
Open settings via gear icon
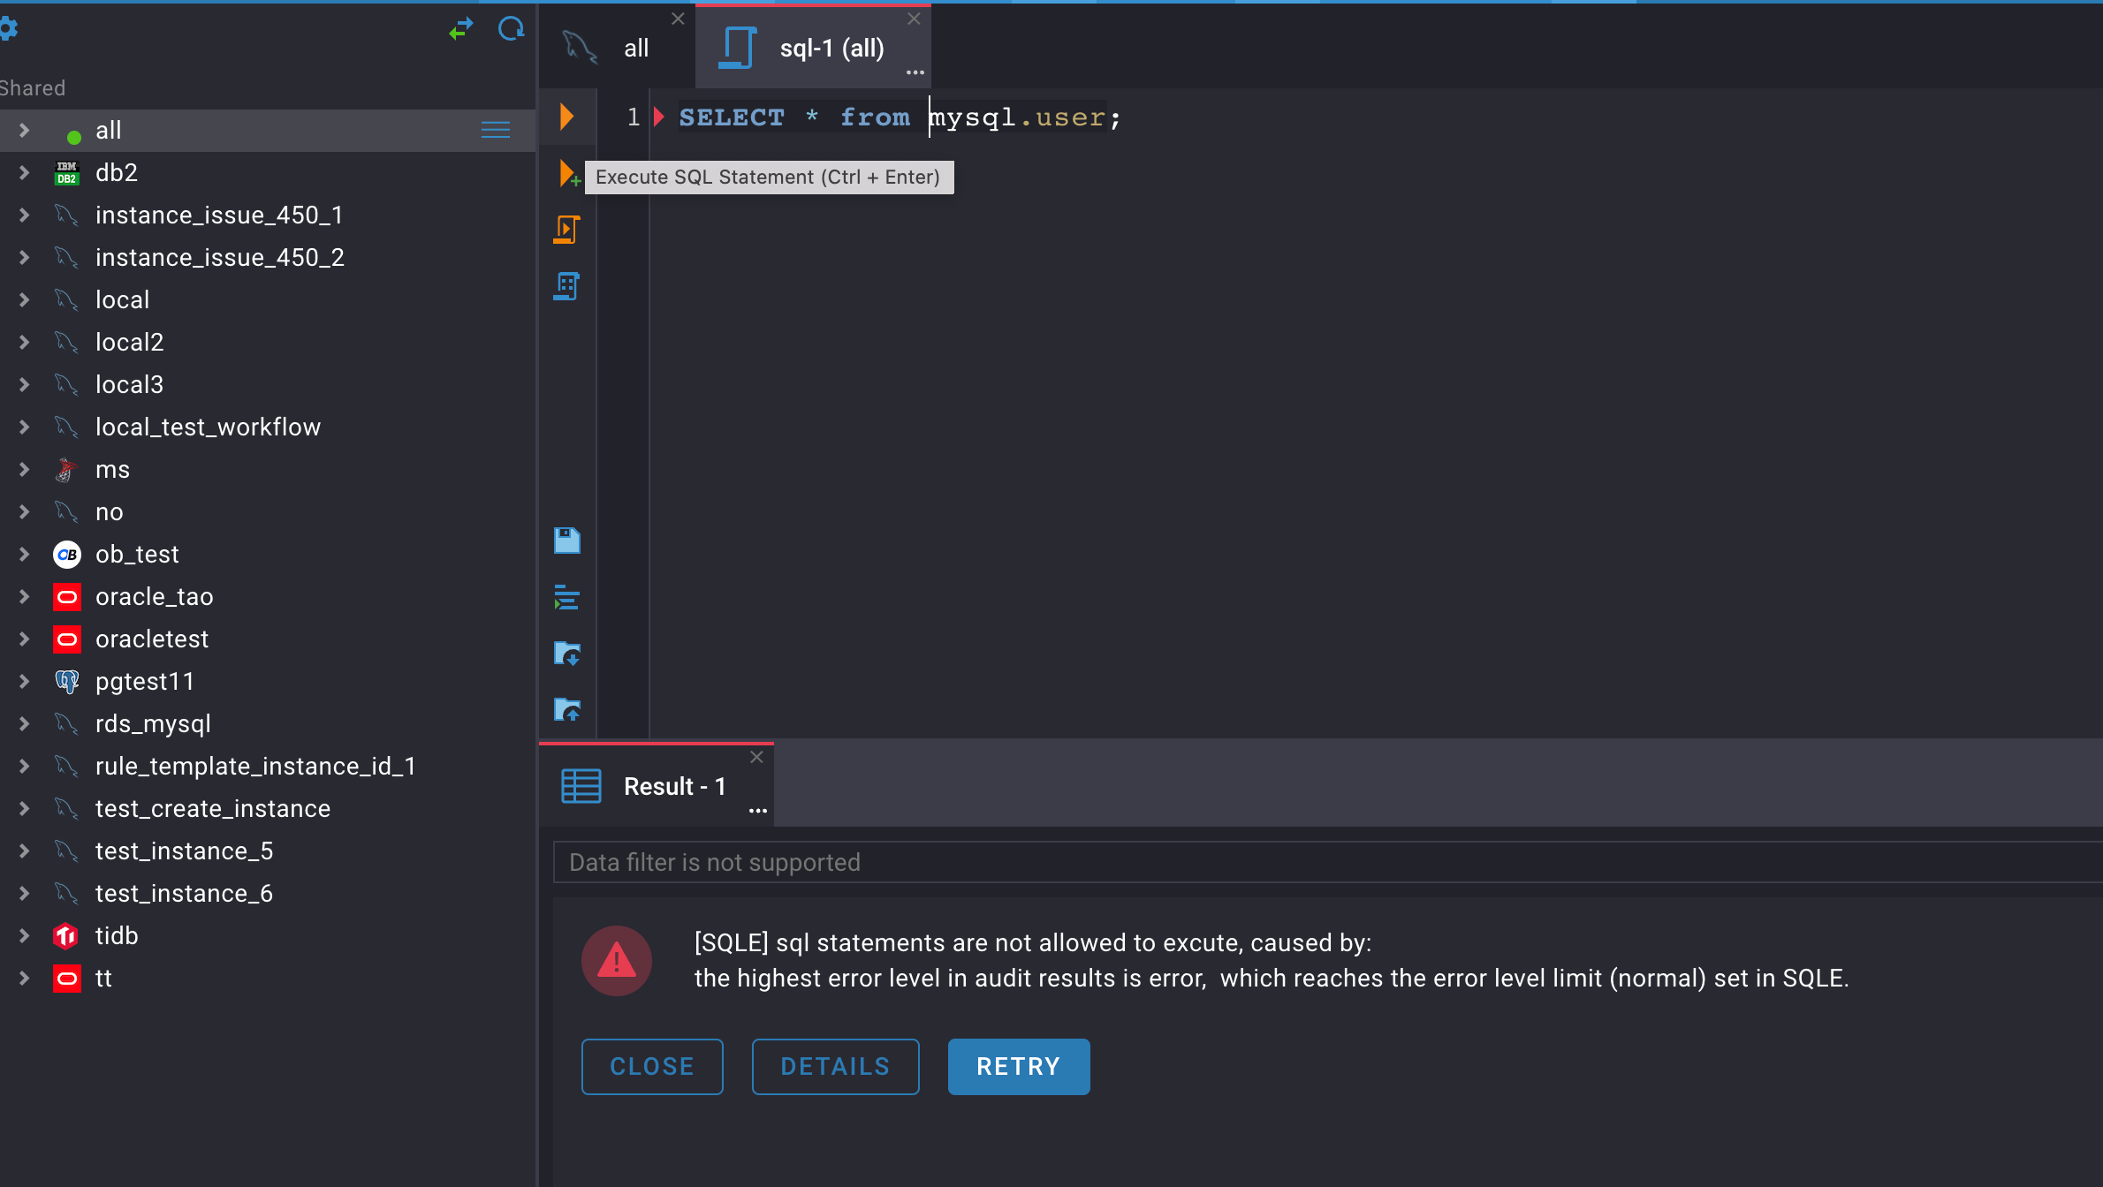click(10, 27)
